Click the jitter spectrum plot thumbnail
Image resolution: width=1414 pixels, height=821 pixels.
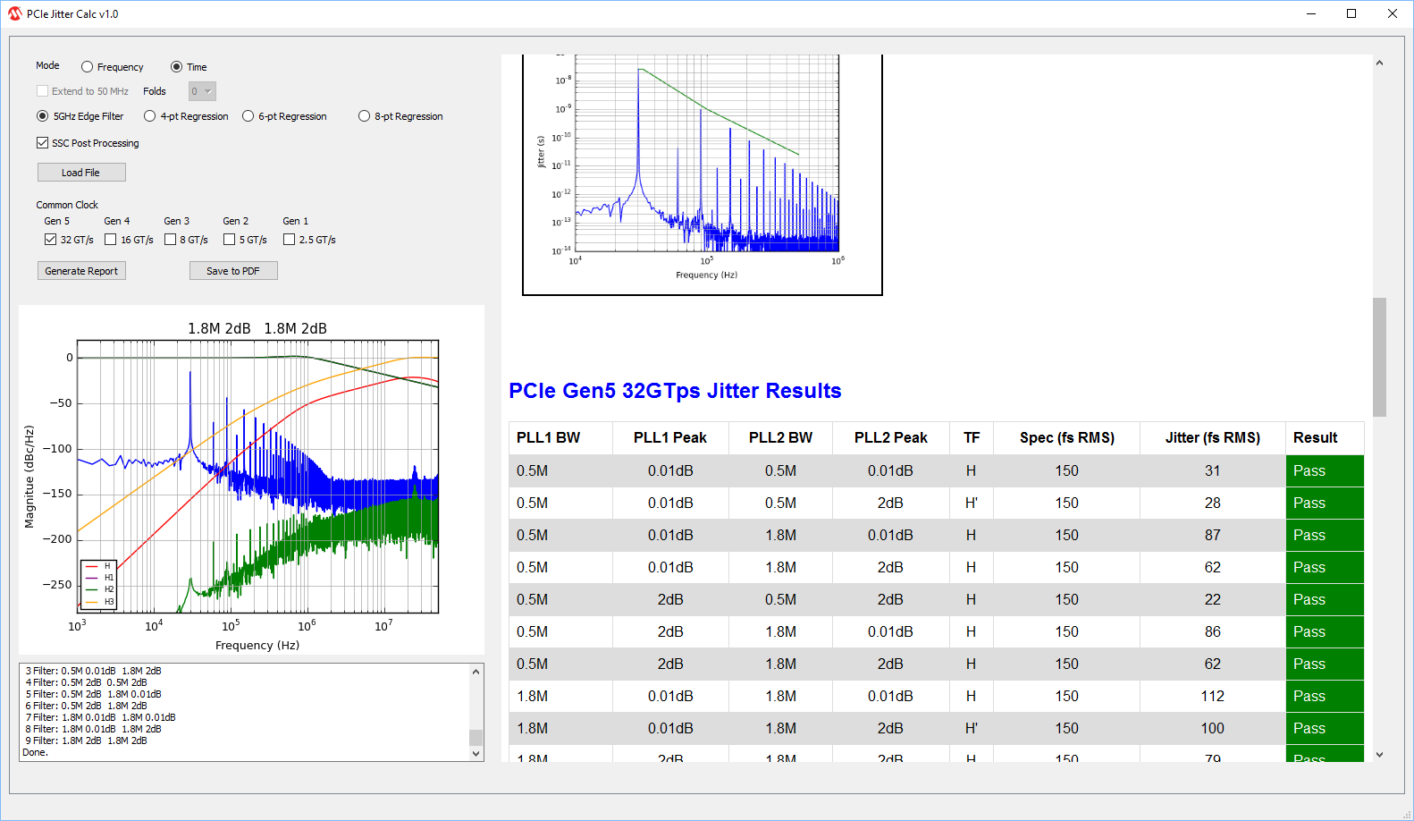[703, 174]
